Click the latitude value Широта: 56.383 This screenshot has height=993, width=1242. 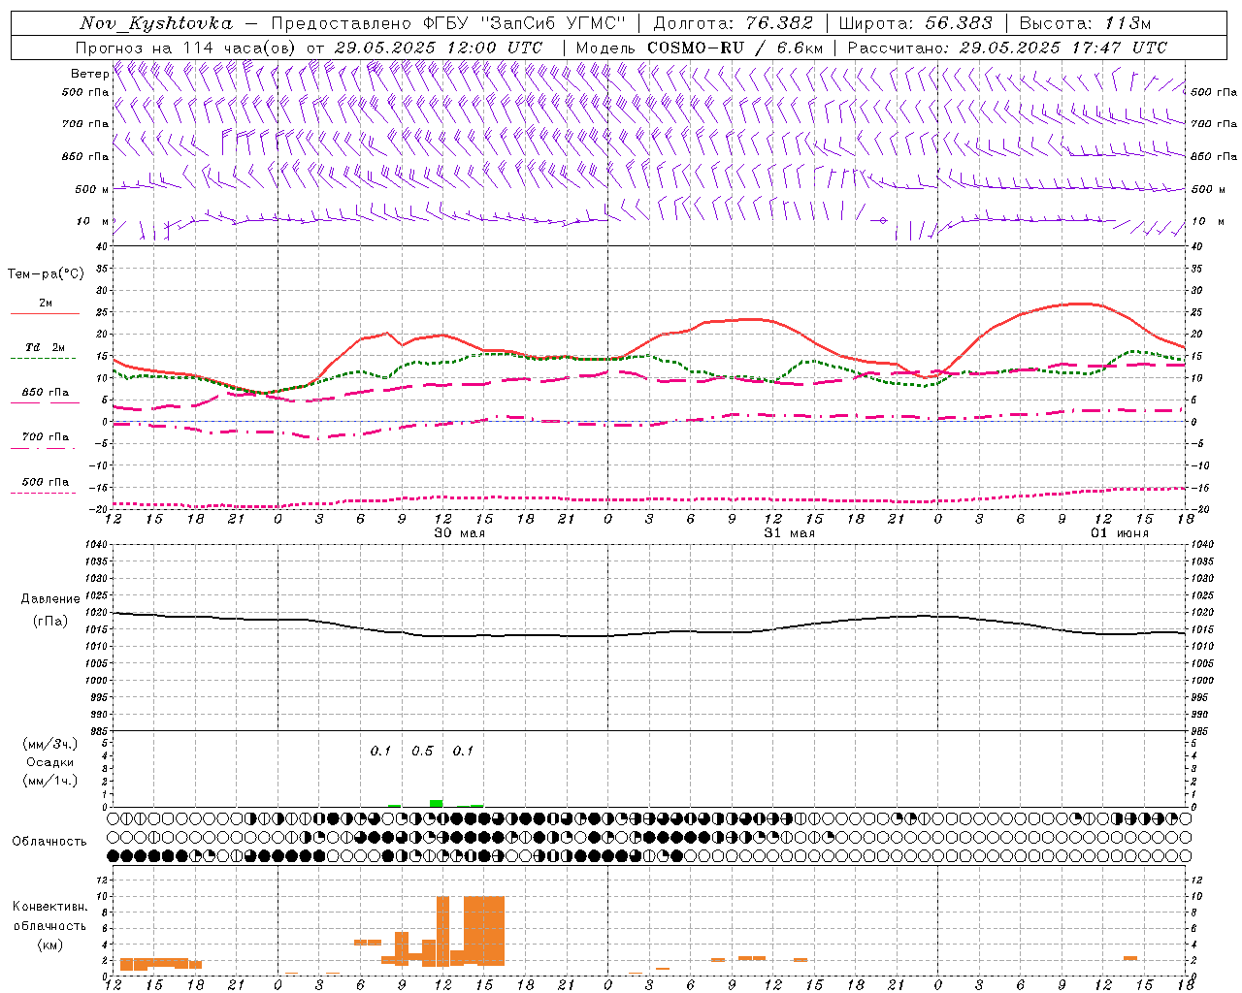coord(915,23)
